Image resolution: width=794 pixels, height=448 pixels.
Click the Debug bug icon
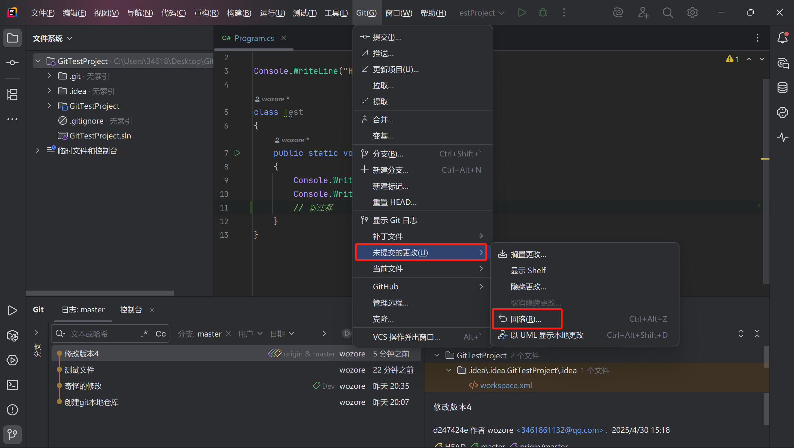543,13
